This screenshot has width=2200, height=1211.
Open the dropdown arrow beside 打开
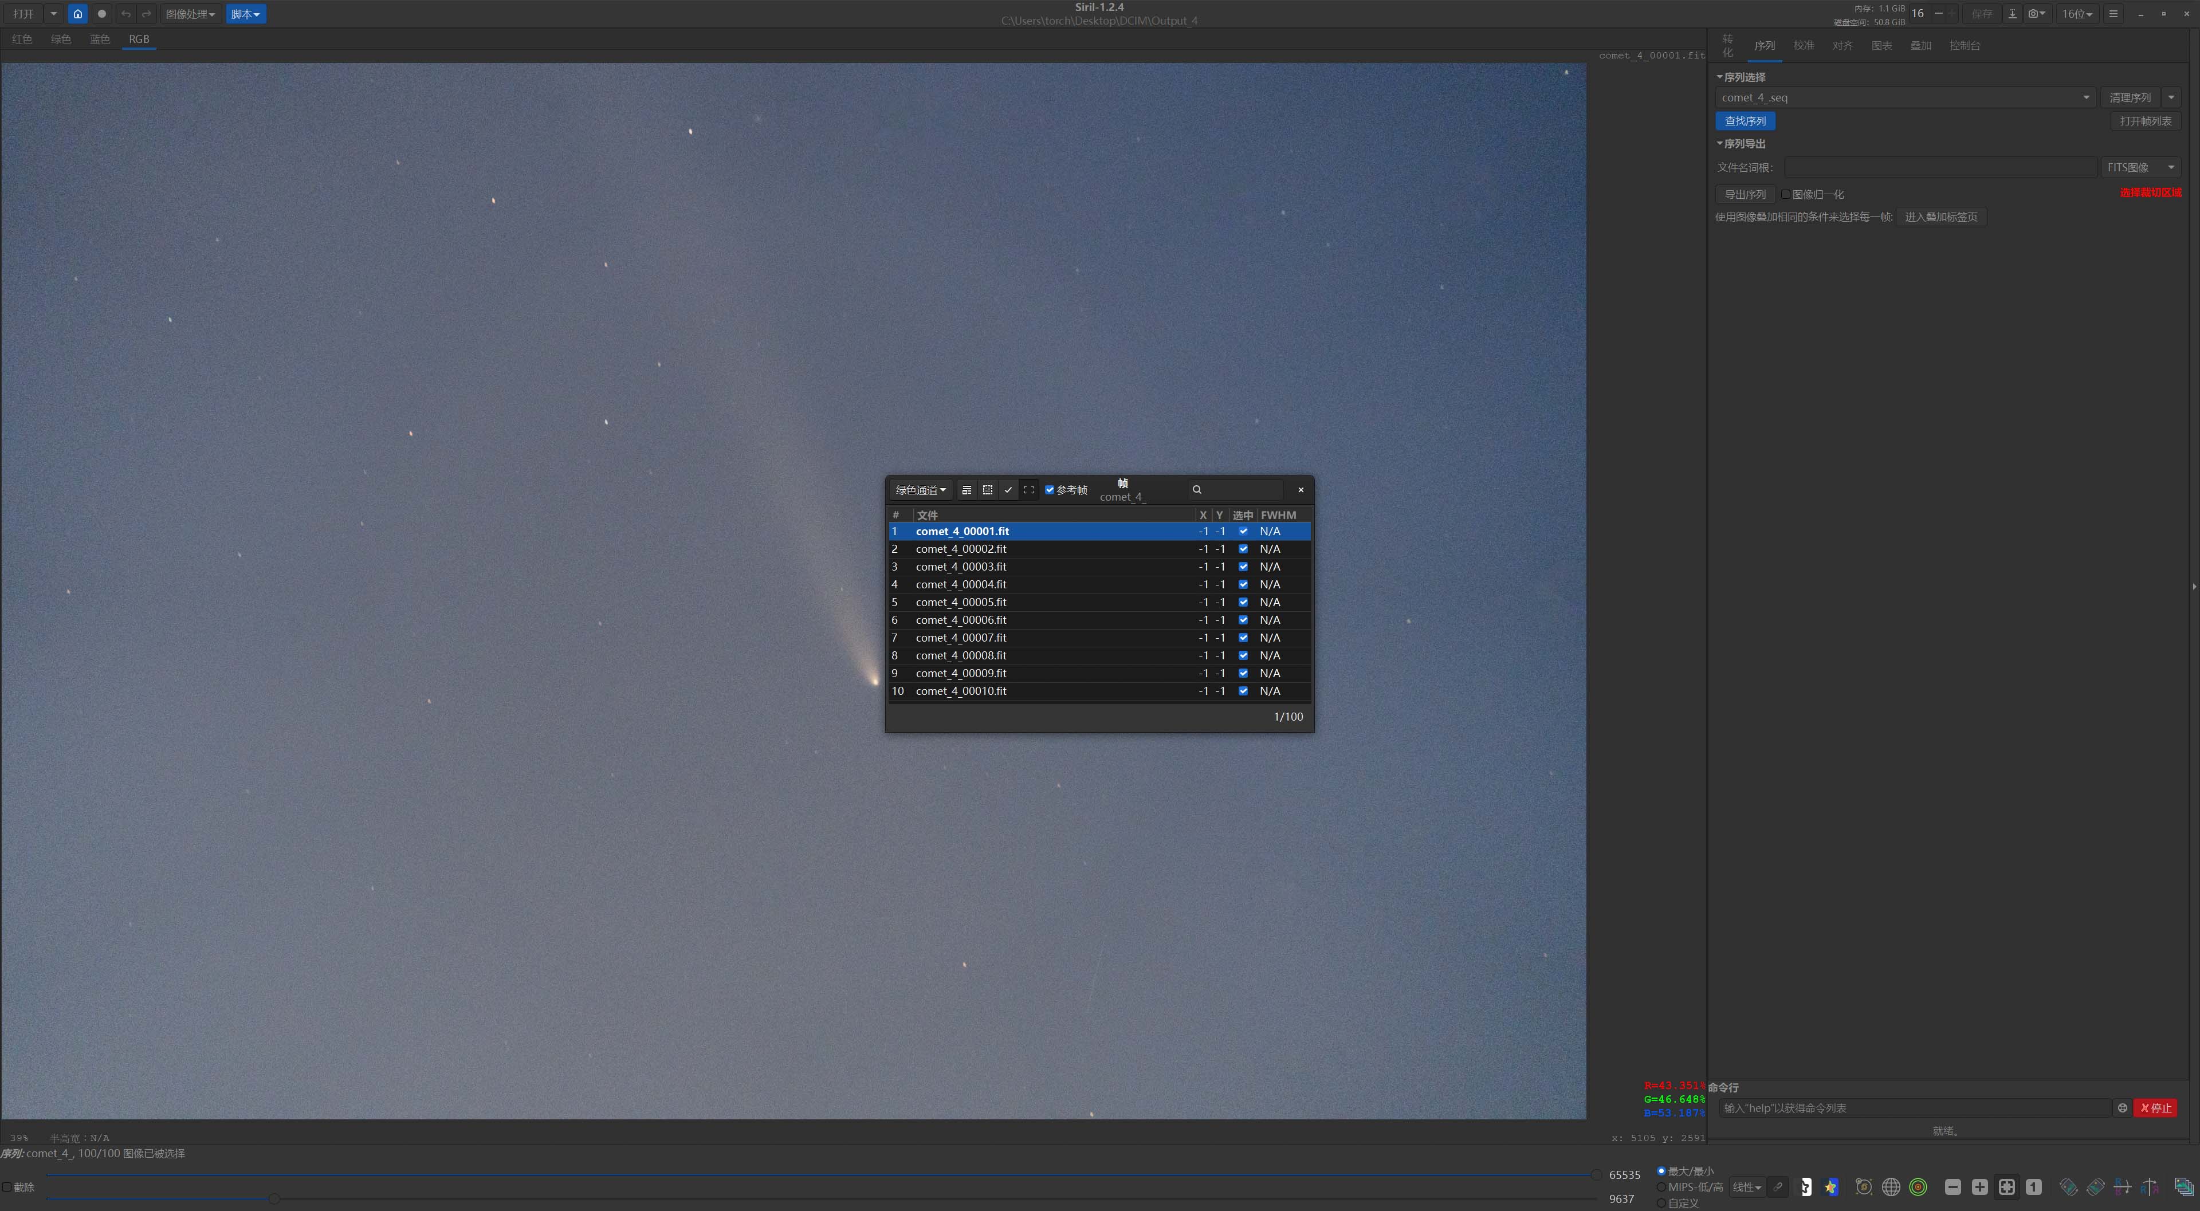pos(53,14)
